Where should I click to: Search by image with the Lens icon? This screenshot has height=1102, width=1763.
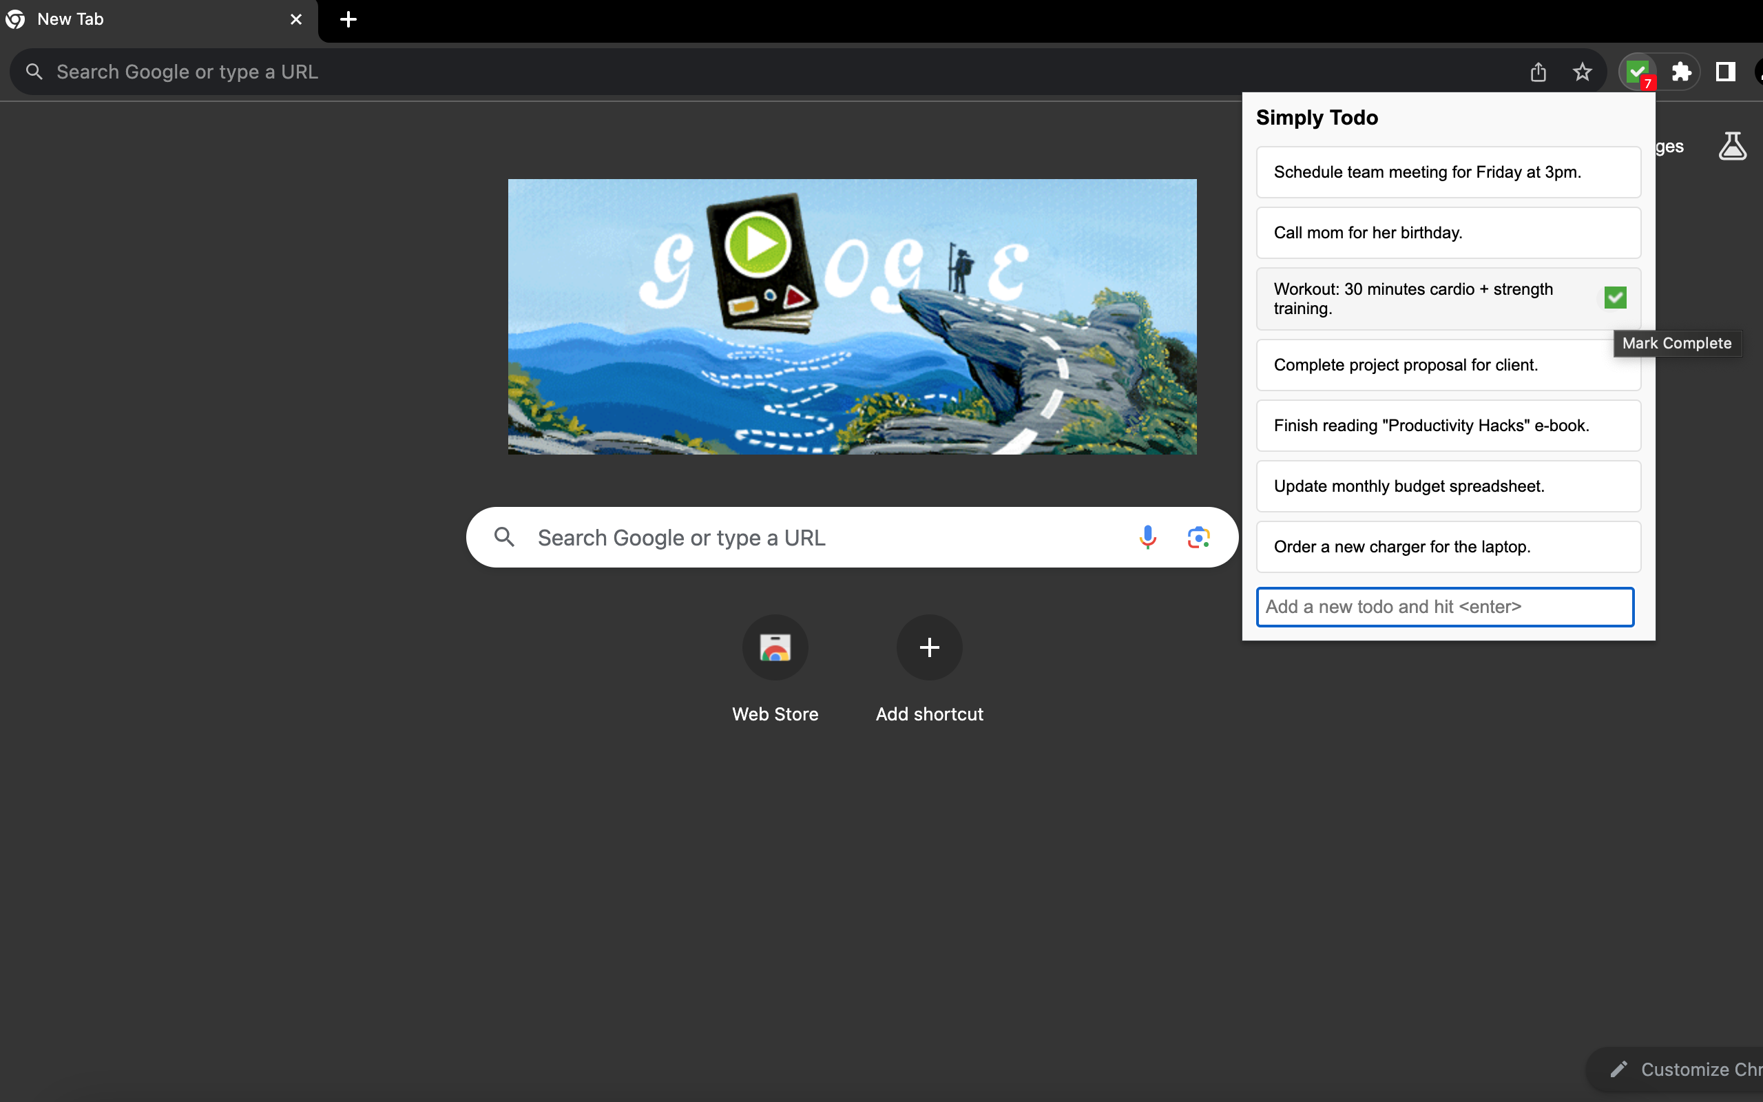click(x=1198, y=537)
